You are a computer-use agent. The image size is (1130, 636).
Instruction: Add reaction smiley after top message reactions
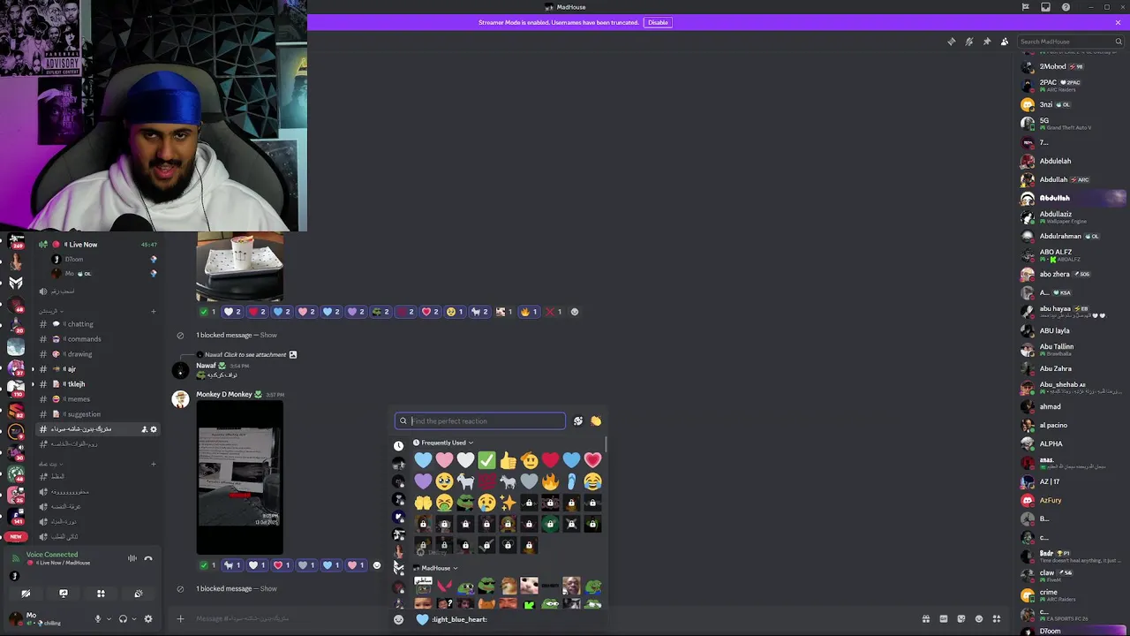point(575,312)
